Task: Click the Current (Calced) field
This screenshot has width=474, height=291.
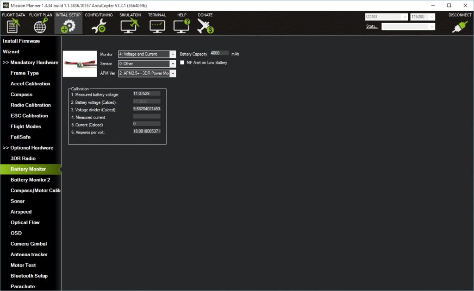Action: [x=147, y=124]
